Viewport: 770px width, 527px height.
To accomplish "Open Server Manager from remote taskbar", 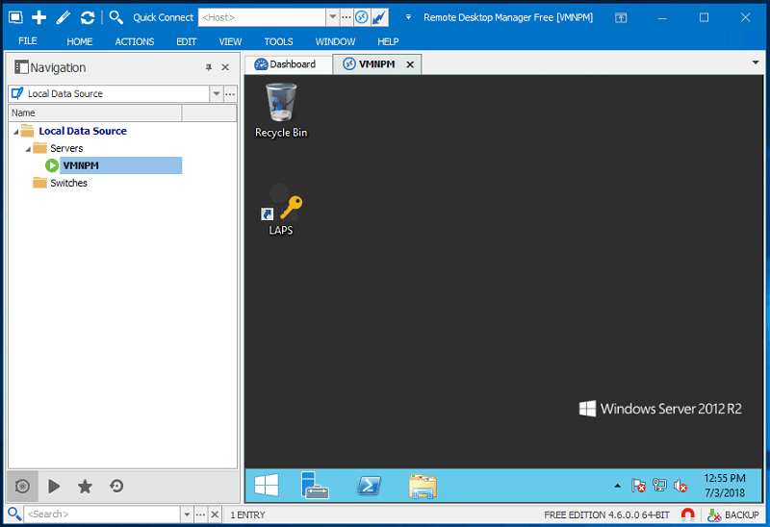I will click(315, 486).
